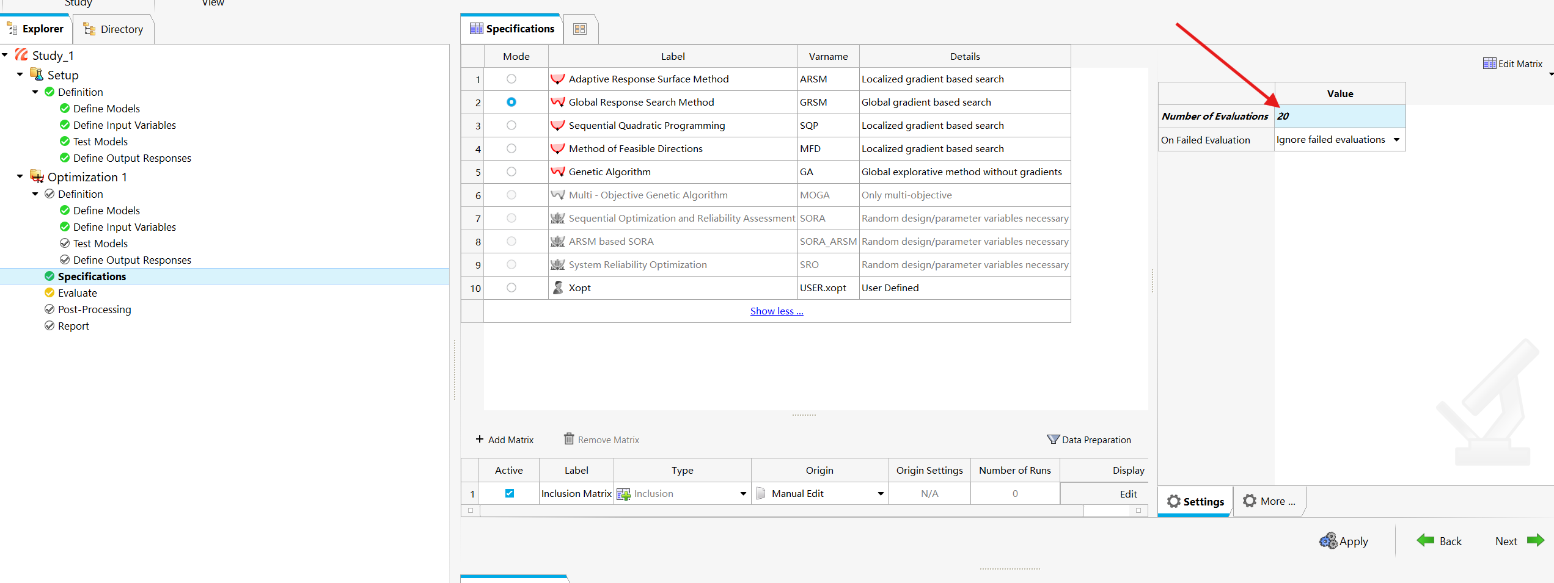
Task: Select the Global Response Search Method radio button
Action: point(511,102)
